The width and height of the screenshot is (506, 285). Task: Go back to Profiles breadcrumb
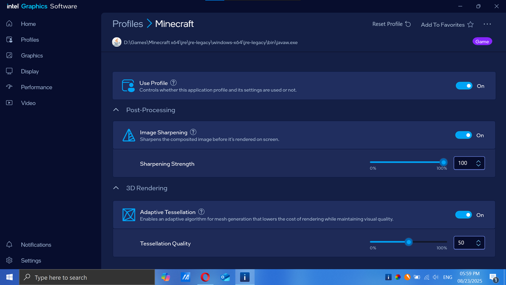pos(128,24)
